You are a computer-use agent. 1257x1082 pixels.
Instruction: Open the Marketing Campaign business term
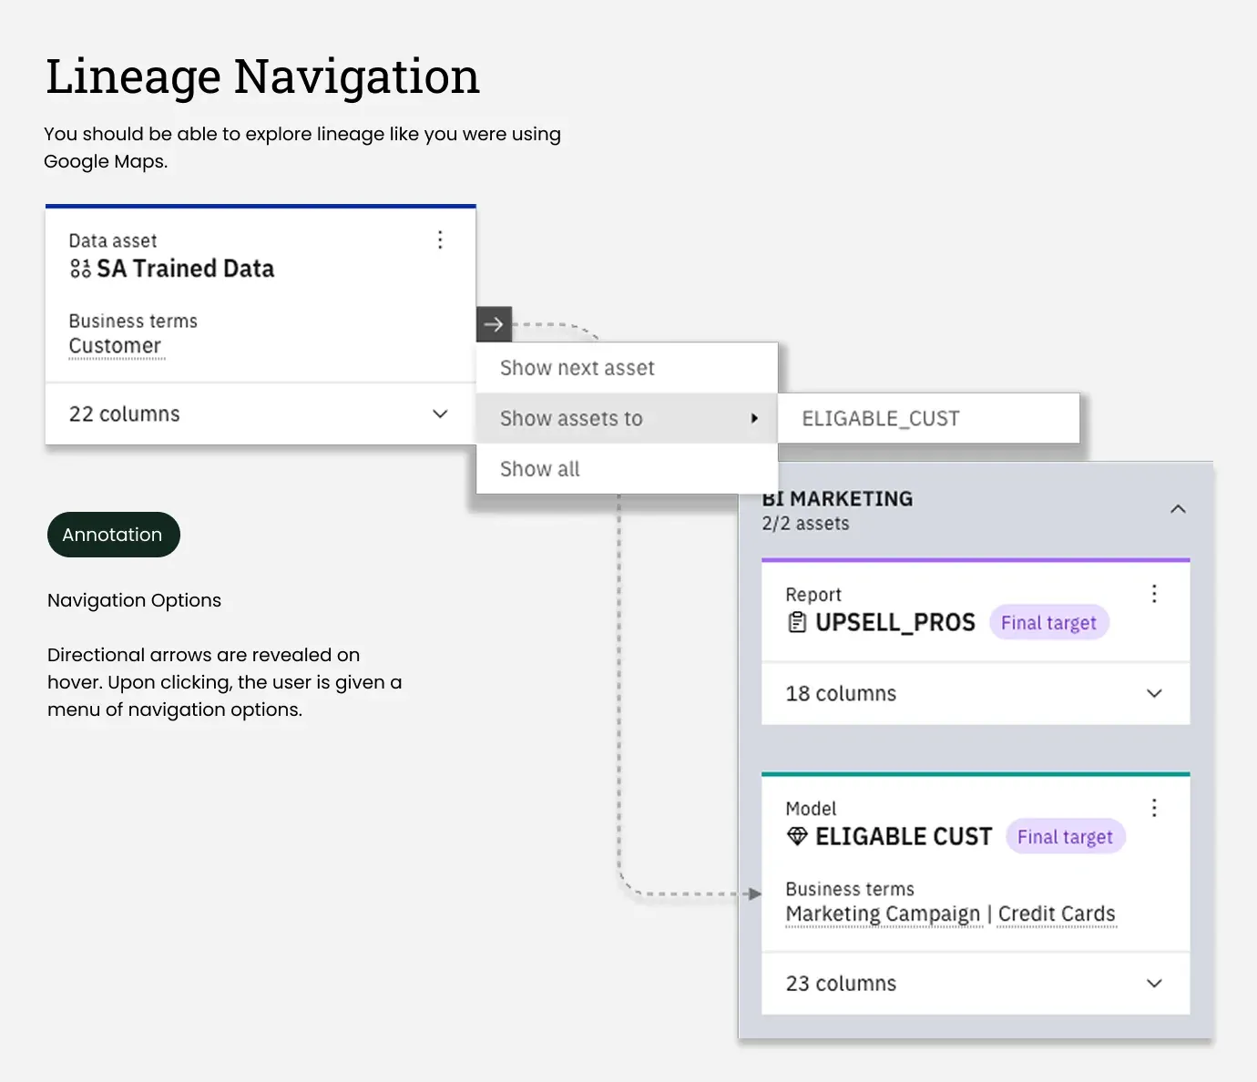883,914
